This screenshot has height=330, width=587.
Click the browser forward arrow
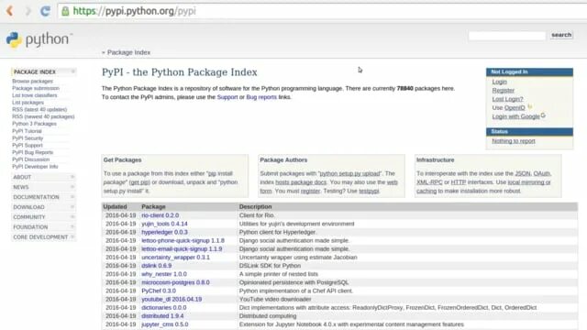(x=28, y=11)
